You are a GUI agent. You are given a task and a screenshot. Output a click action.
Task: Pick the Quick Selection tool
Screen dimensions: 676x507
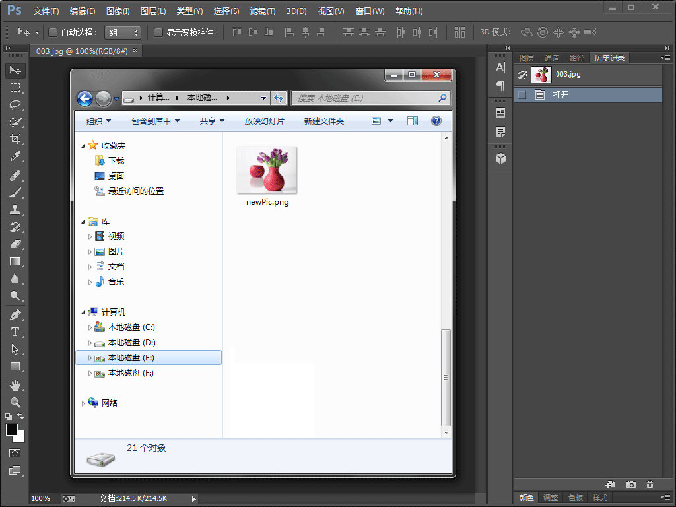click(x=15, y=122)
